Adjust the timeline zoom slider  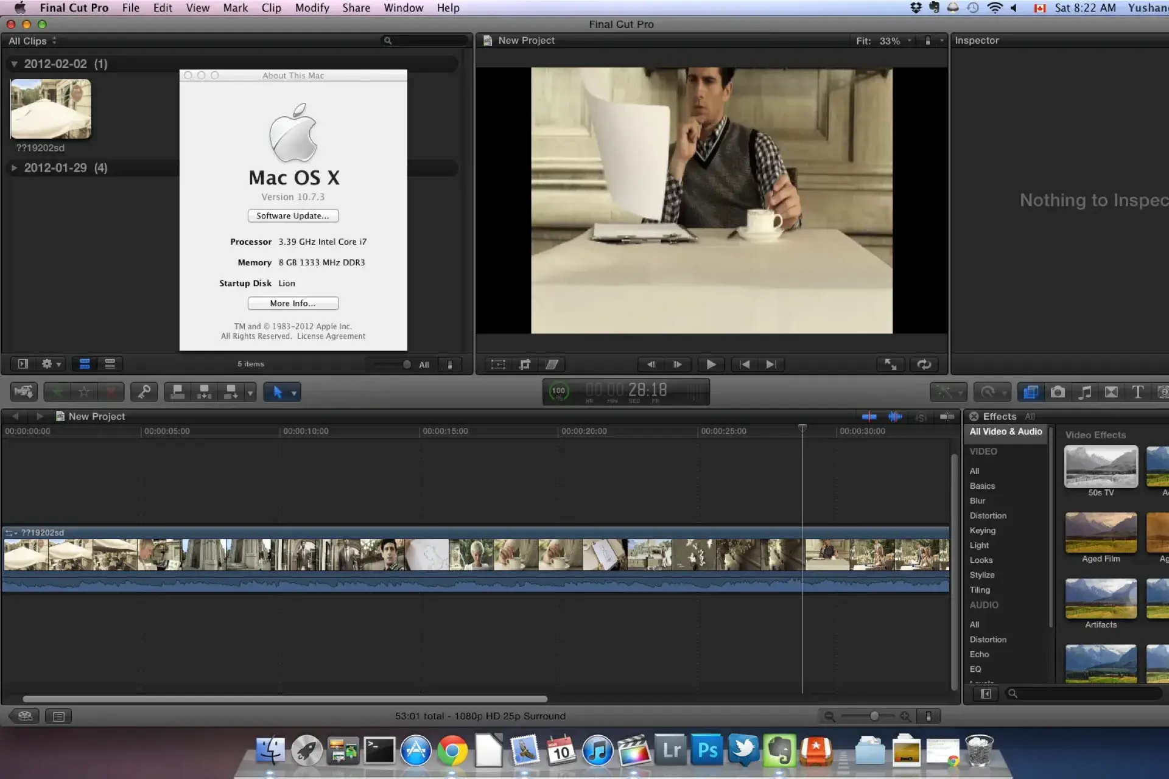(x=874, y=716)
